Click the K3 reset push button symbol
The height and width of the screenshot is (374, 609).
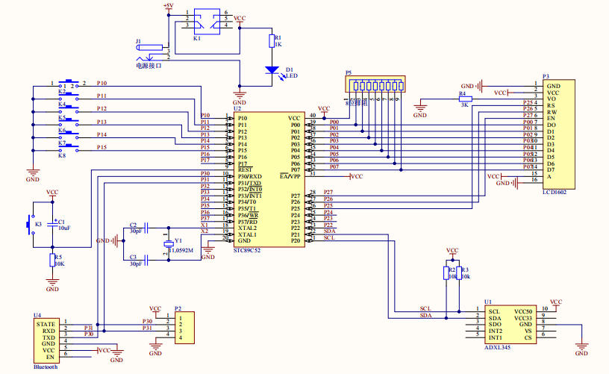pyautogui.click(x=31, y=225)
